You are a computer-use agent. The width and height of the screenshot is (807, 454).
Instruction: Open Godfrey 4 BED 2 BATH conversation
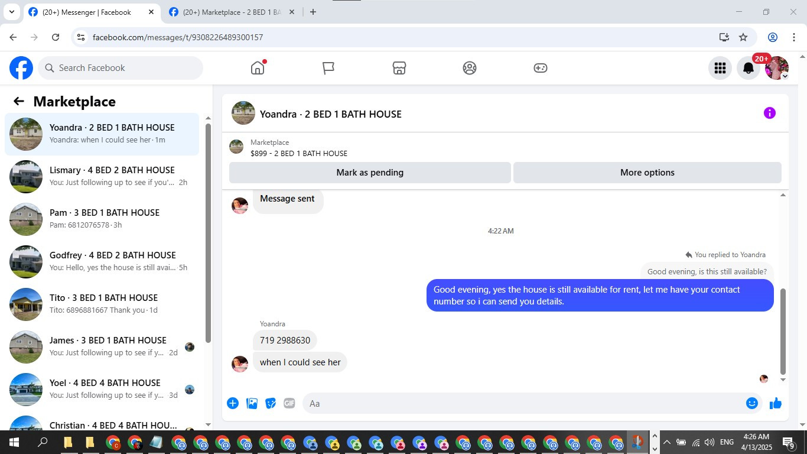click(x=102, y=262)
